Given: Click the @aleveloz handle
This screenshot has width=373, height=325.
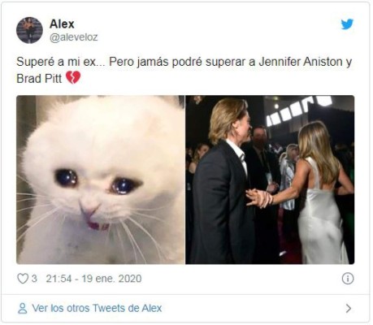Looking at the screenshot, I should click(x=74, y=37).
